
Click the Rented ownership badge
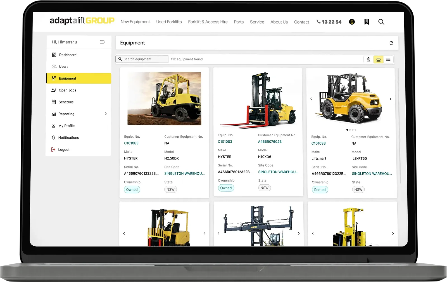[320, 190]
